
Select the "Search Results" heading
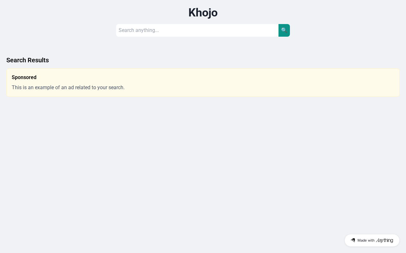pos(28,60)
